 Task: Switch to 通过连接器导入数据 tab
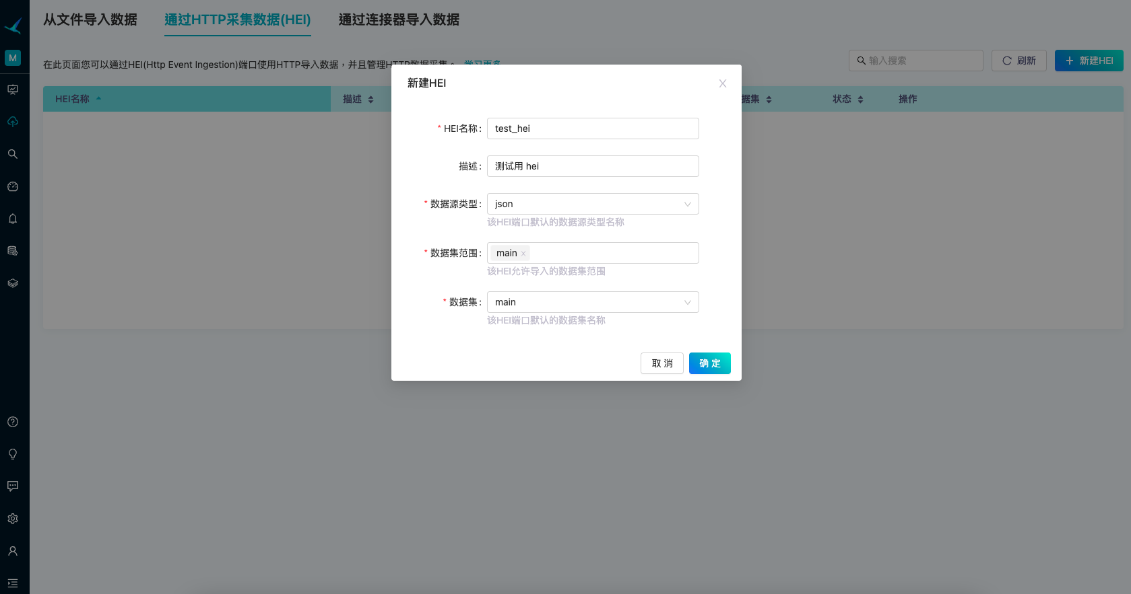[399, 20]
